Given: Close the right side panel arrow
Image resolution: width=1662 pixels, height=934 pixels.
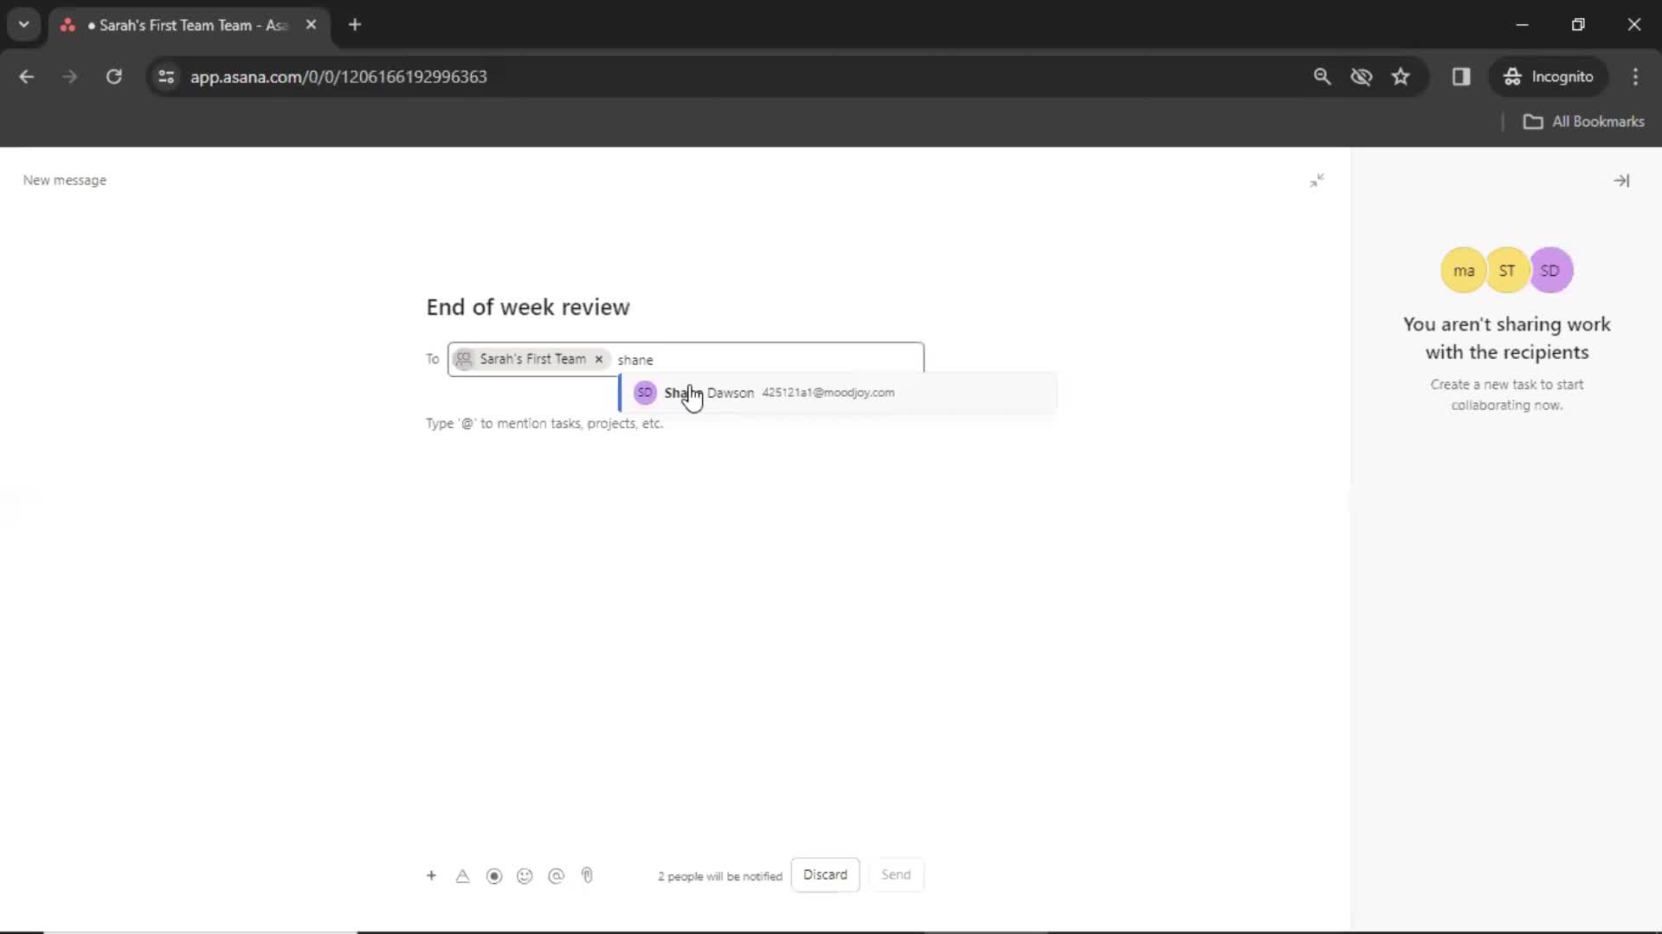Looking at the screenshot, I should pos(1621,180).
